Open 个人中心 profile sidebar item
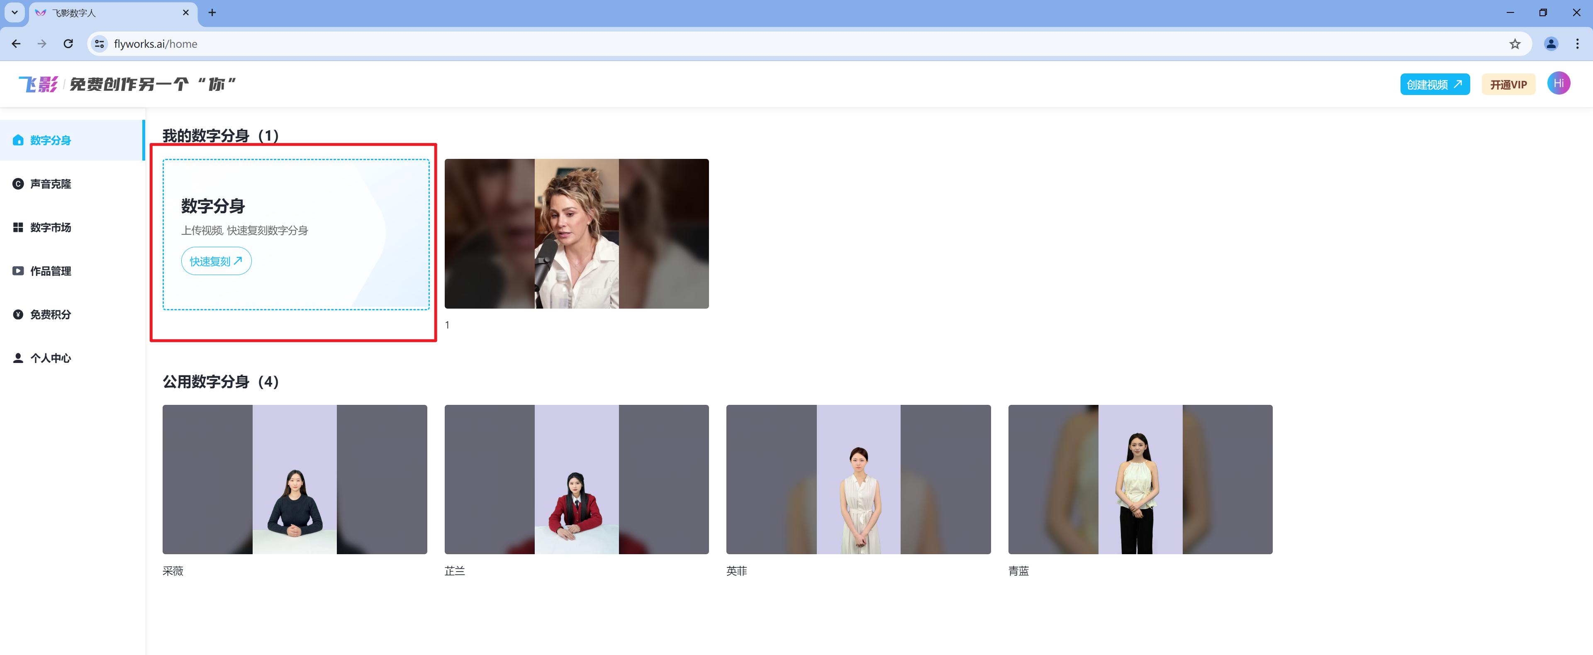 [x=50, y=358]
